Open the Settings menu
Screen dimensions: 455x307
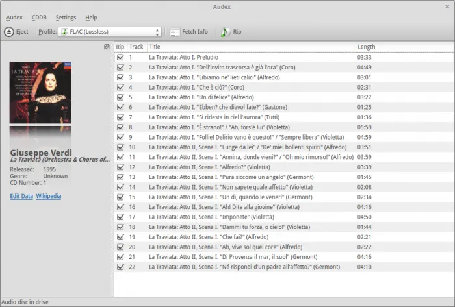point(66,18)
